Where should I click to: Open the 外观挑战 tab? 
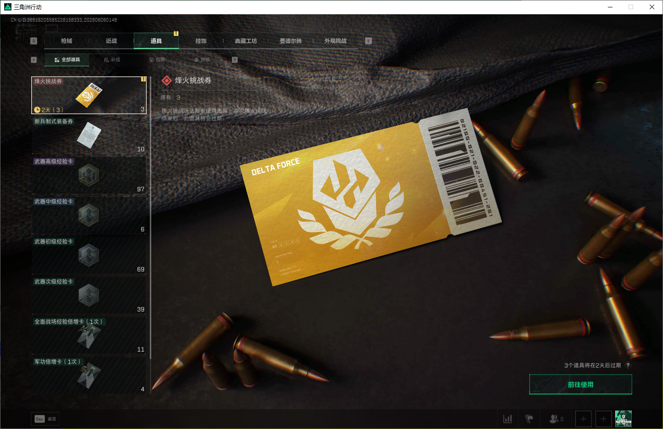tap(336, 41)
